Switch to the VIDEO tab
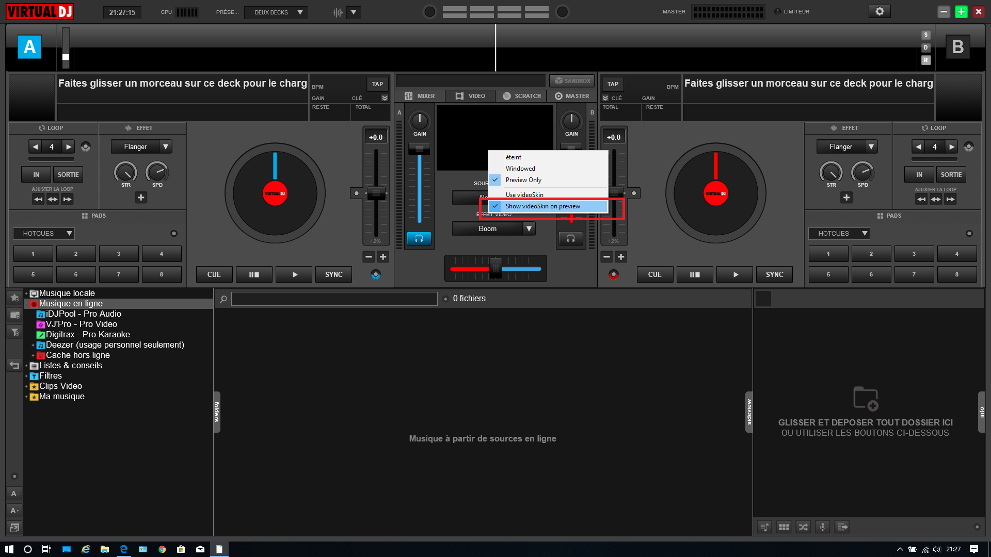This screenshot has height=557, width=991. 471,96
